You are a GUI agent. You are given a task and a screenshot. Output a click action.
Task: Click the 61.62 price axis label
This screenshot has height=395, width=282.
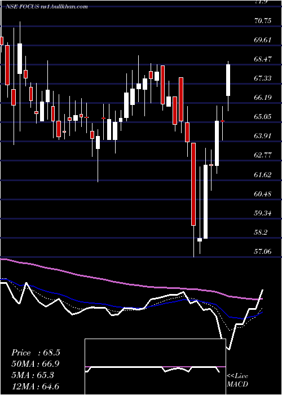pyautogui.click(x=263, y=174)
